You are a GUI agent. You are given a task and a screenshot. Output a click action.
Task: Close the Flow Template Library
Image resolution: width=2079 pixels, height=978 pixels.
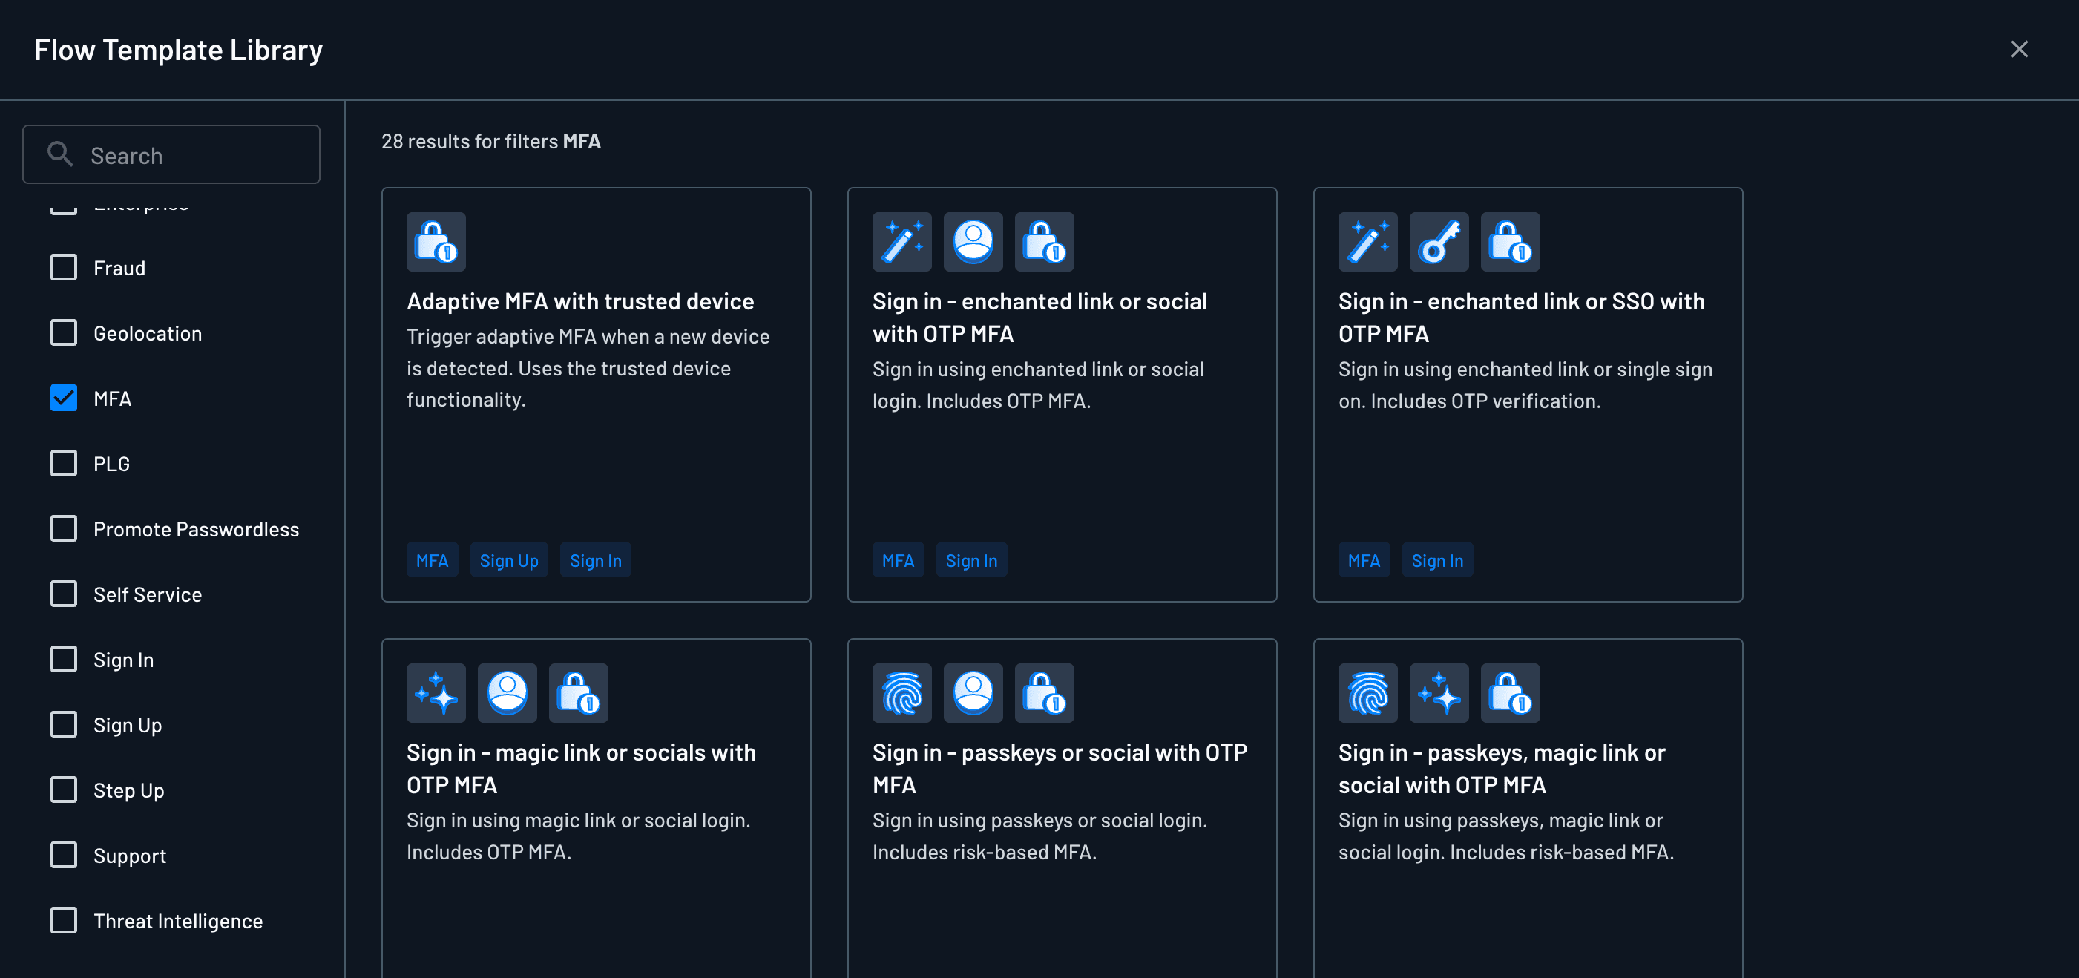click(2020, 49)
